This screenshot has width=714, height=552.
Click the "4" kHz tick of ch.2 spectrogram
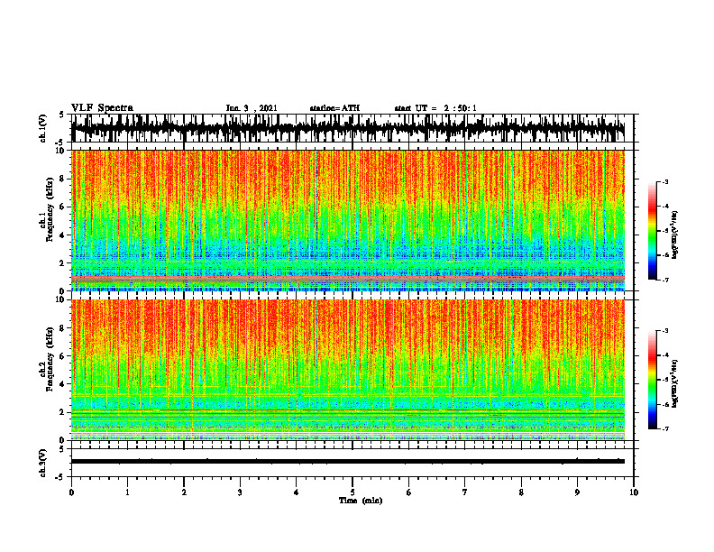63,384
